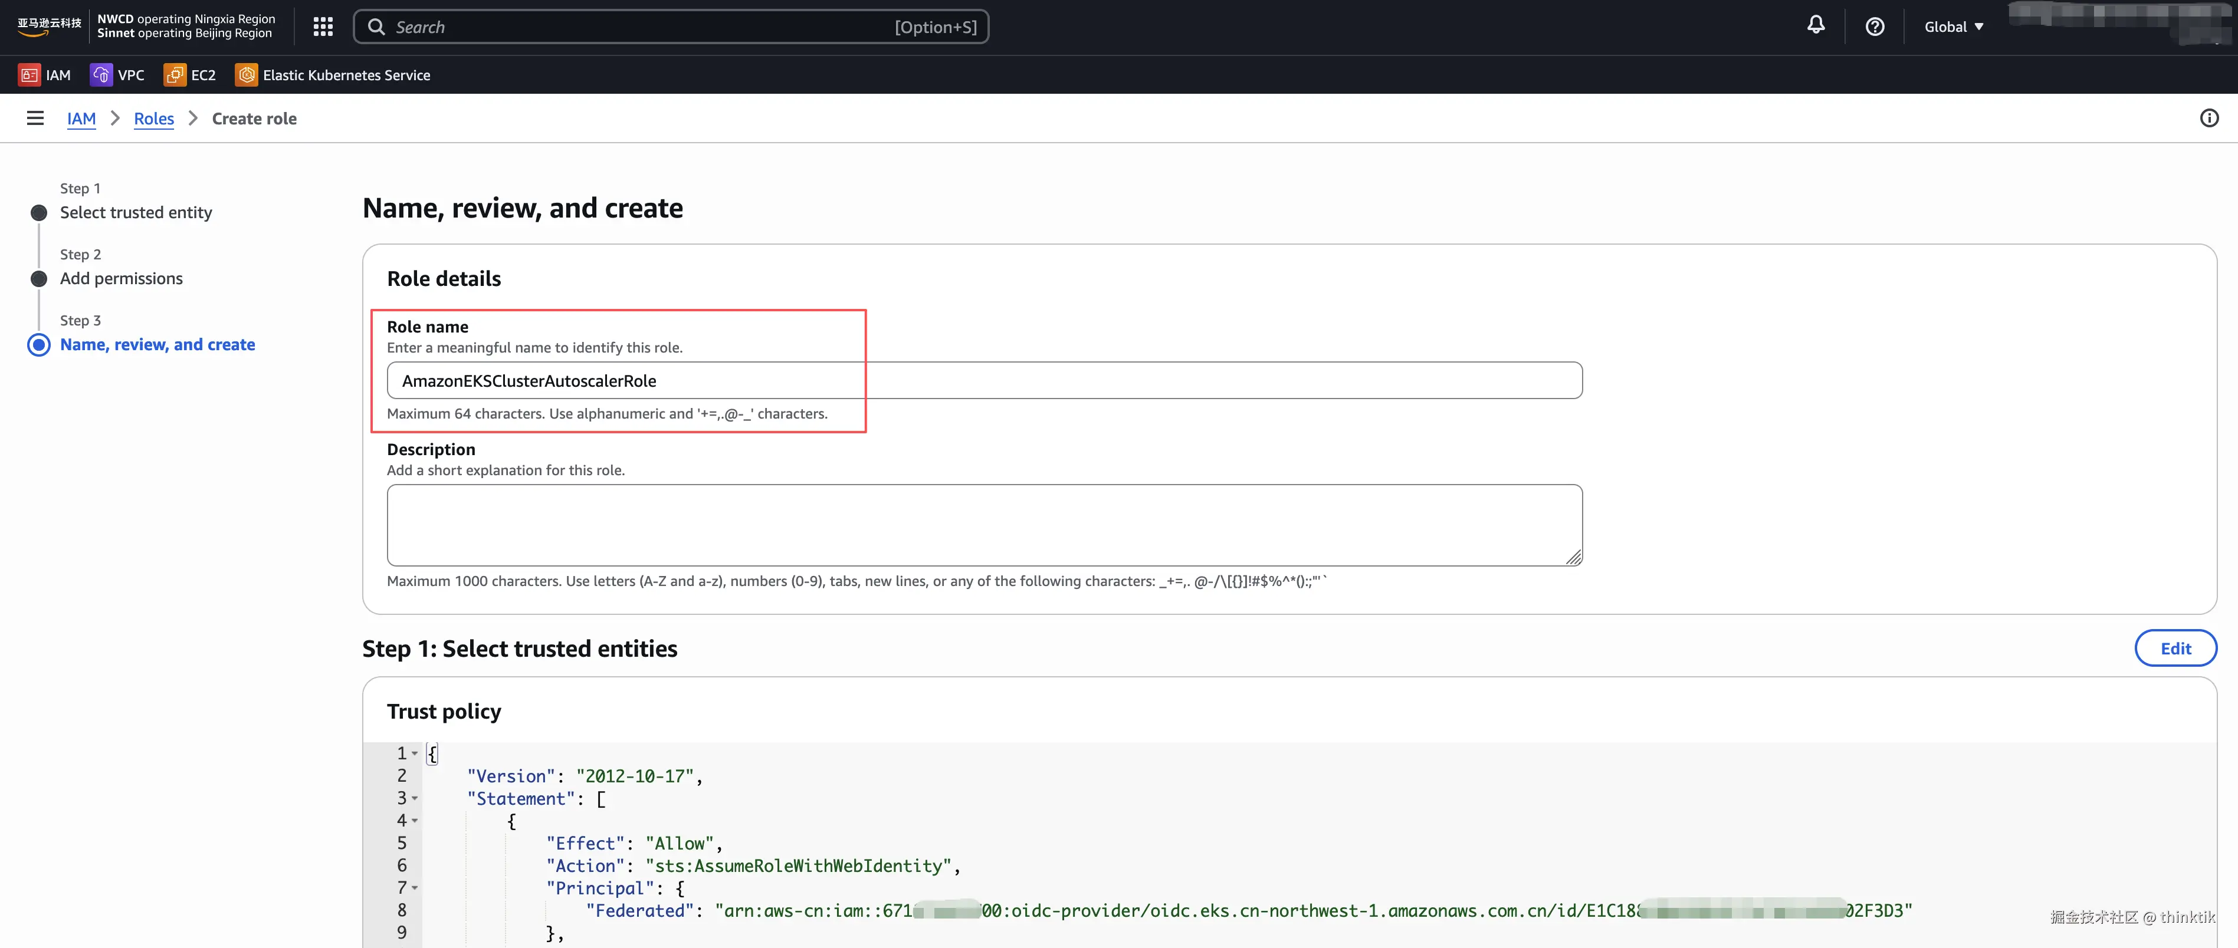Open the VPC service shortcut
The height and width of the screenshot is (948, 2238).
(117, 75)
